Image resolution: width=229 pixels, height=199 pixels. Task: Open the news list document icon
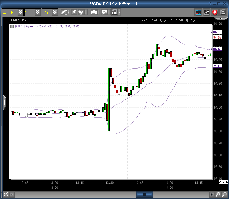pyautogui.click(x=223, y=12)
